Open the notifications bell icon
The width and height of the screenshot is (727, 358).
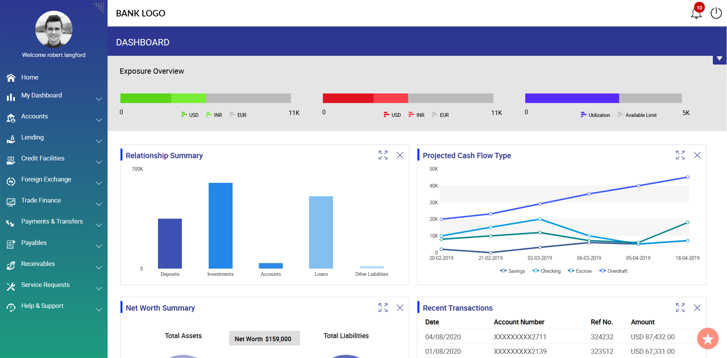tap(696, 13)
